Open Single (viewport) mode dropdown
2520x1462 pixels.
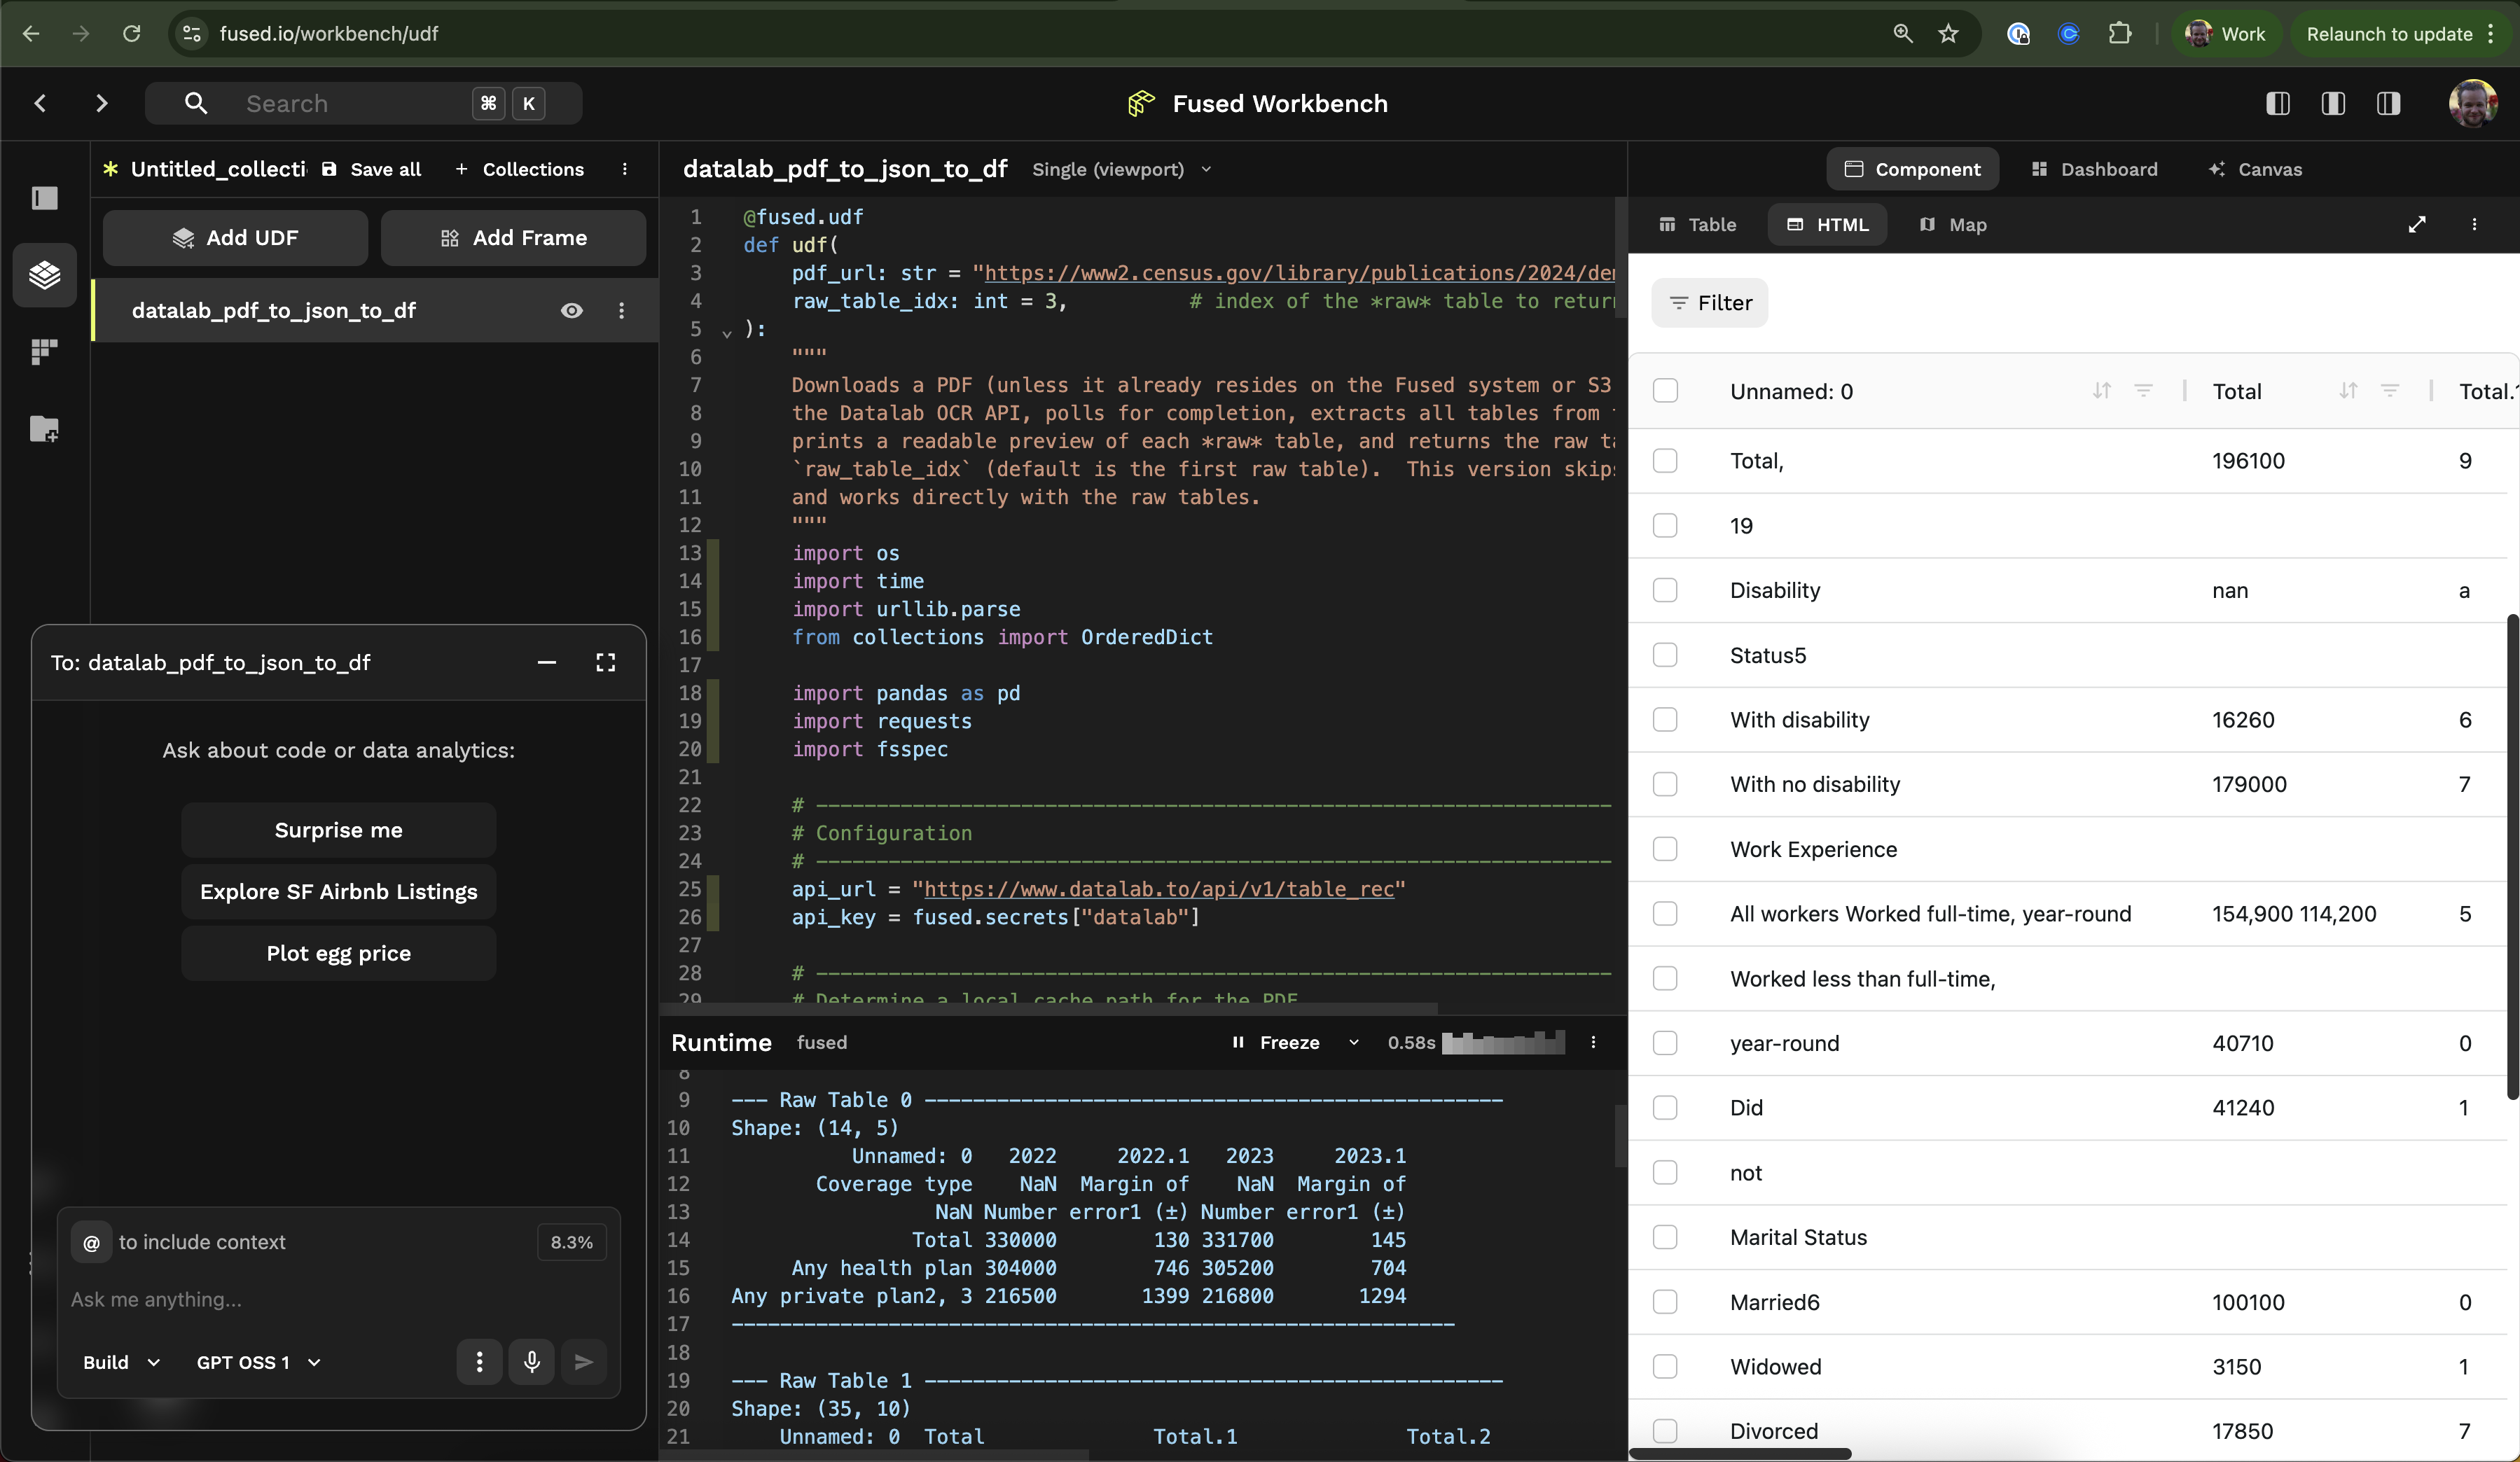[x=1121, y=169]
